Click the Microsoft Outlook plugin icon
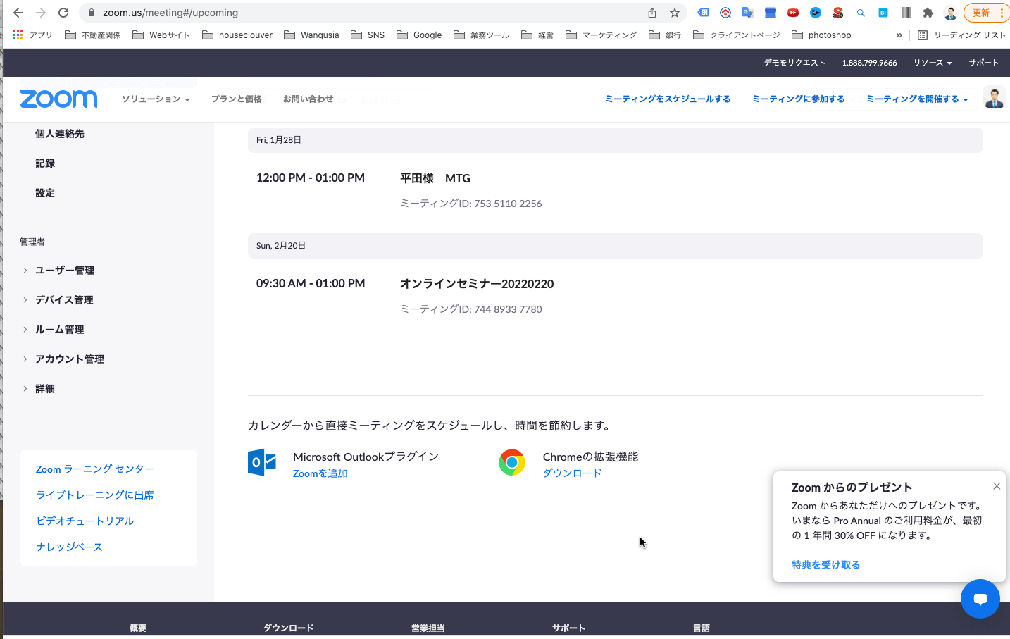The image size is (1010, 639). click(x=262, y=463)
